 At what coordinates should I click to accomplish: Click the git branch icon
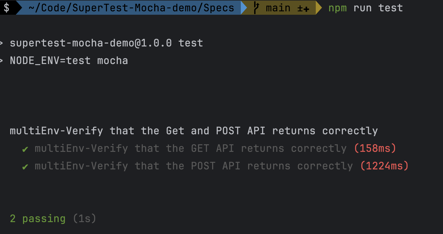pyautogui.click(x=256, y=8)
